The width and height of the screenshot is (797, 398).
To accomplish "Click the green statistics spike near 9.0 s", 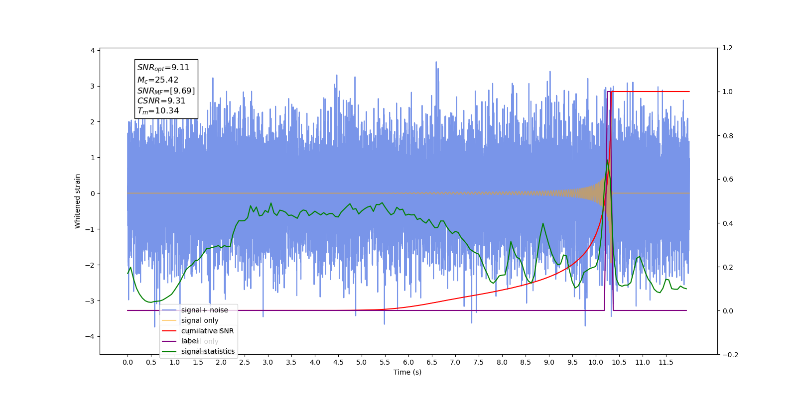I will tap(542, 224).
